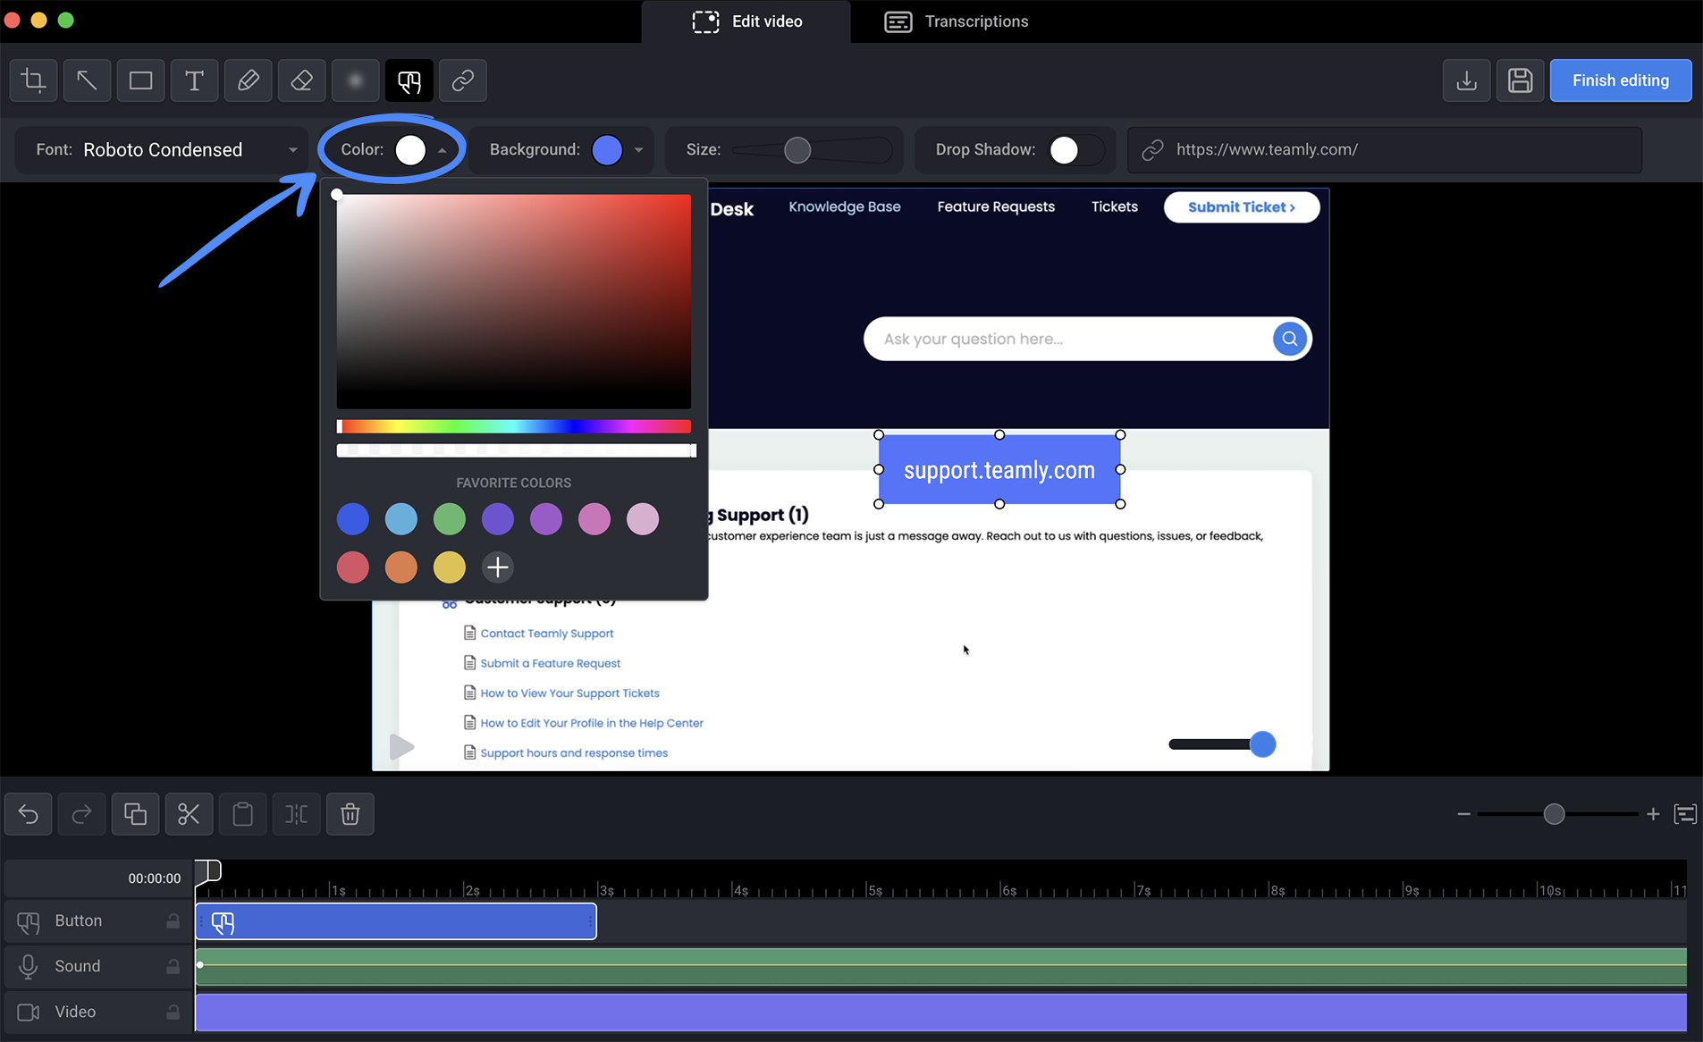Click the Paste clipboard icon
The image size is (1703, 1042).
242,814
